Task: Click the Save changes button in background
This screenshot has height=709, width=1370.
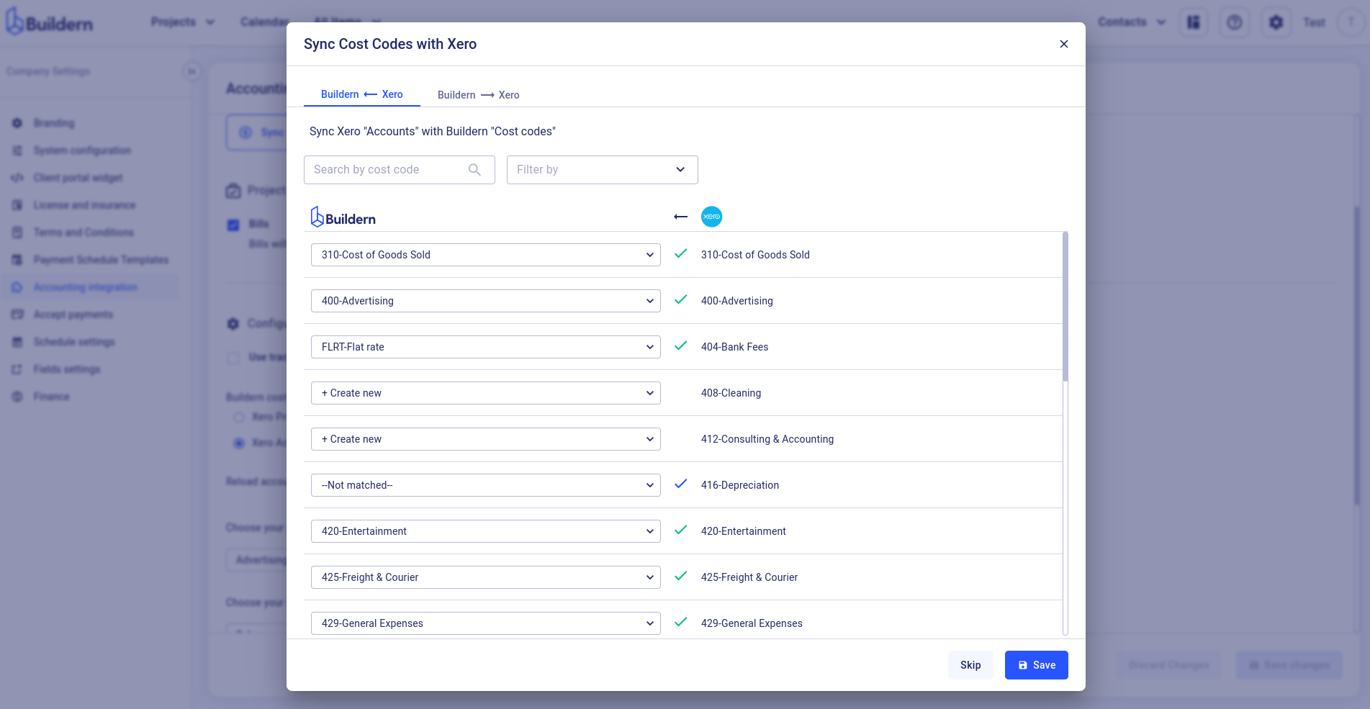Action: (x=1289, y=665)
